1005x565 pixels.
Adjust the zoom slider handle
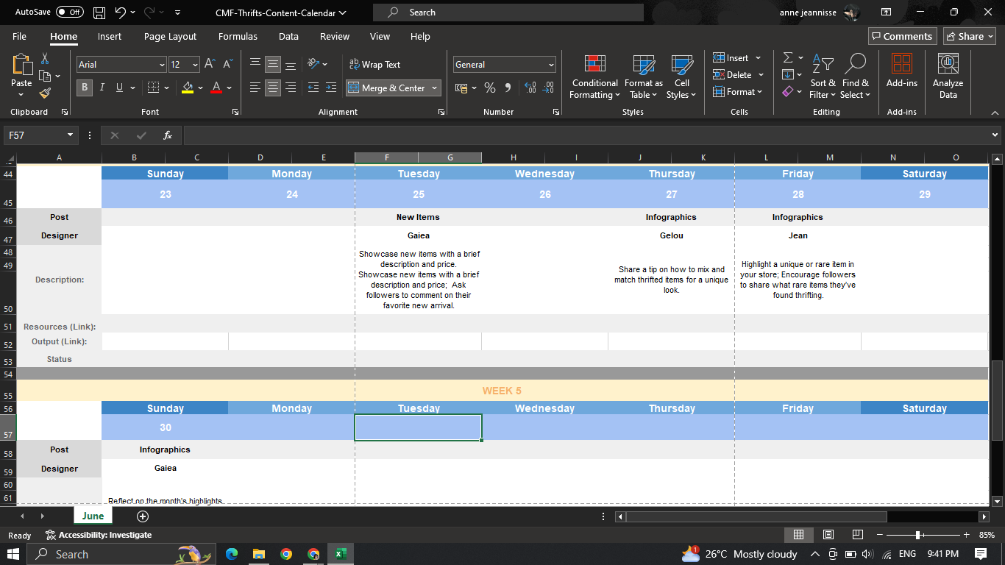[917, 535]
